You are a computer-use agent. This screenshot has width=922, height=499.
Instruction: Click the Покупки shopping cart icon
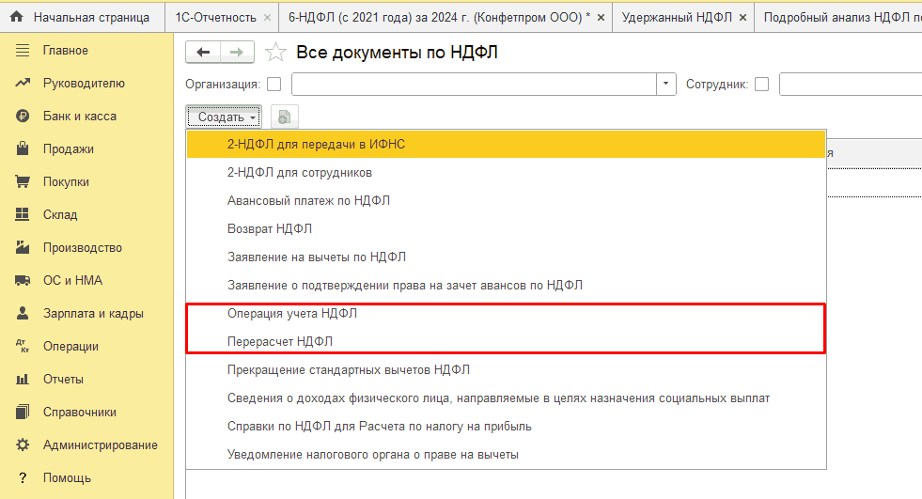(x=23, y=181)
